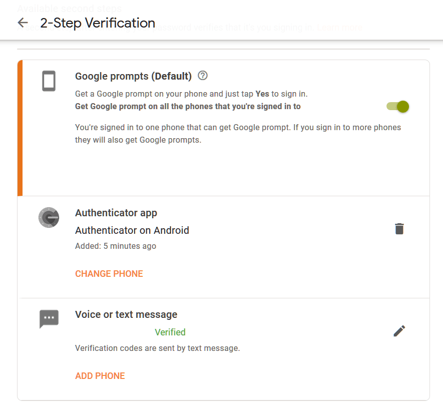Select the Authenticator app heading
The image size is (443, 414).
coord(116,213)
